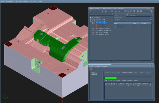
Task: Expand the 5AX Restmaterial node
Action: pos(93,34)
